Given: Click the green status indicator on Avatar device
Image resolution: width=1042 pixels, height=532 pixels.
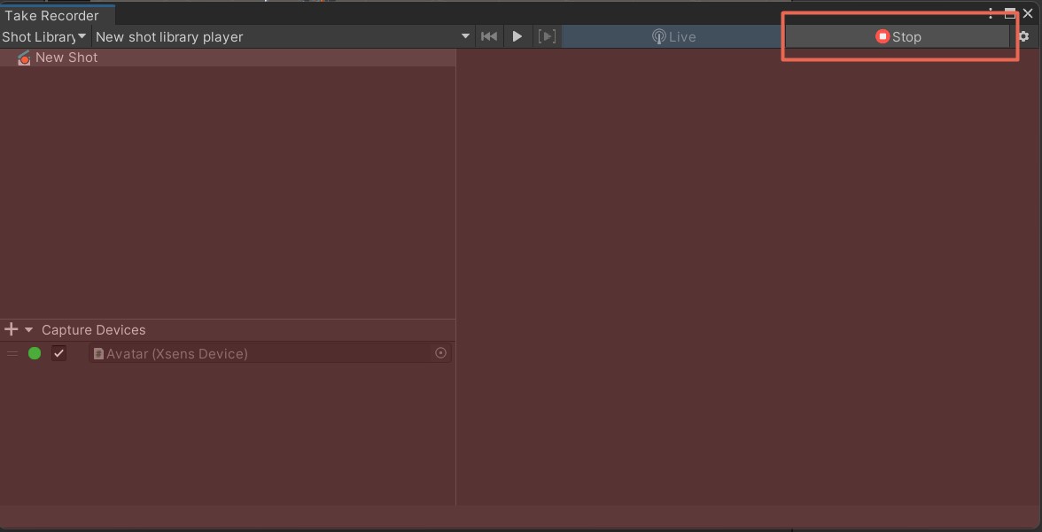Looking at the screenshot, I should point(35,353).
